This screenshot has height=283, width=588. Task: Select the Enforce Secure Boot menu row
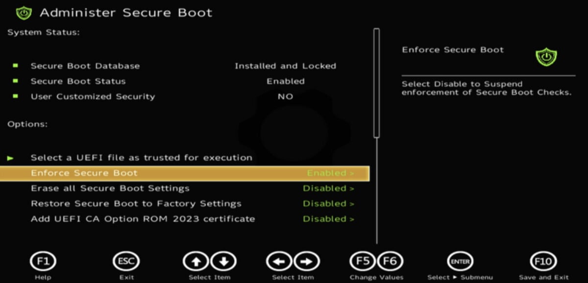184,173
